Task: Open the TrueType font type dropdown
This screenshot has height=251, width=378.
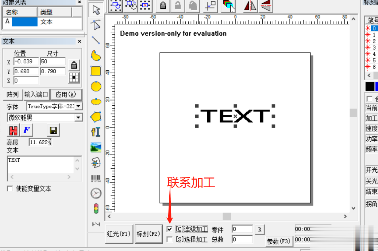Action: (78, 106)
